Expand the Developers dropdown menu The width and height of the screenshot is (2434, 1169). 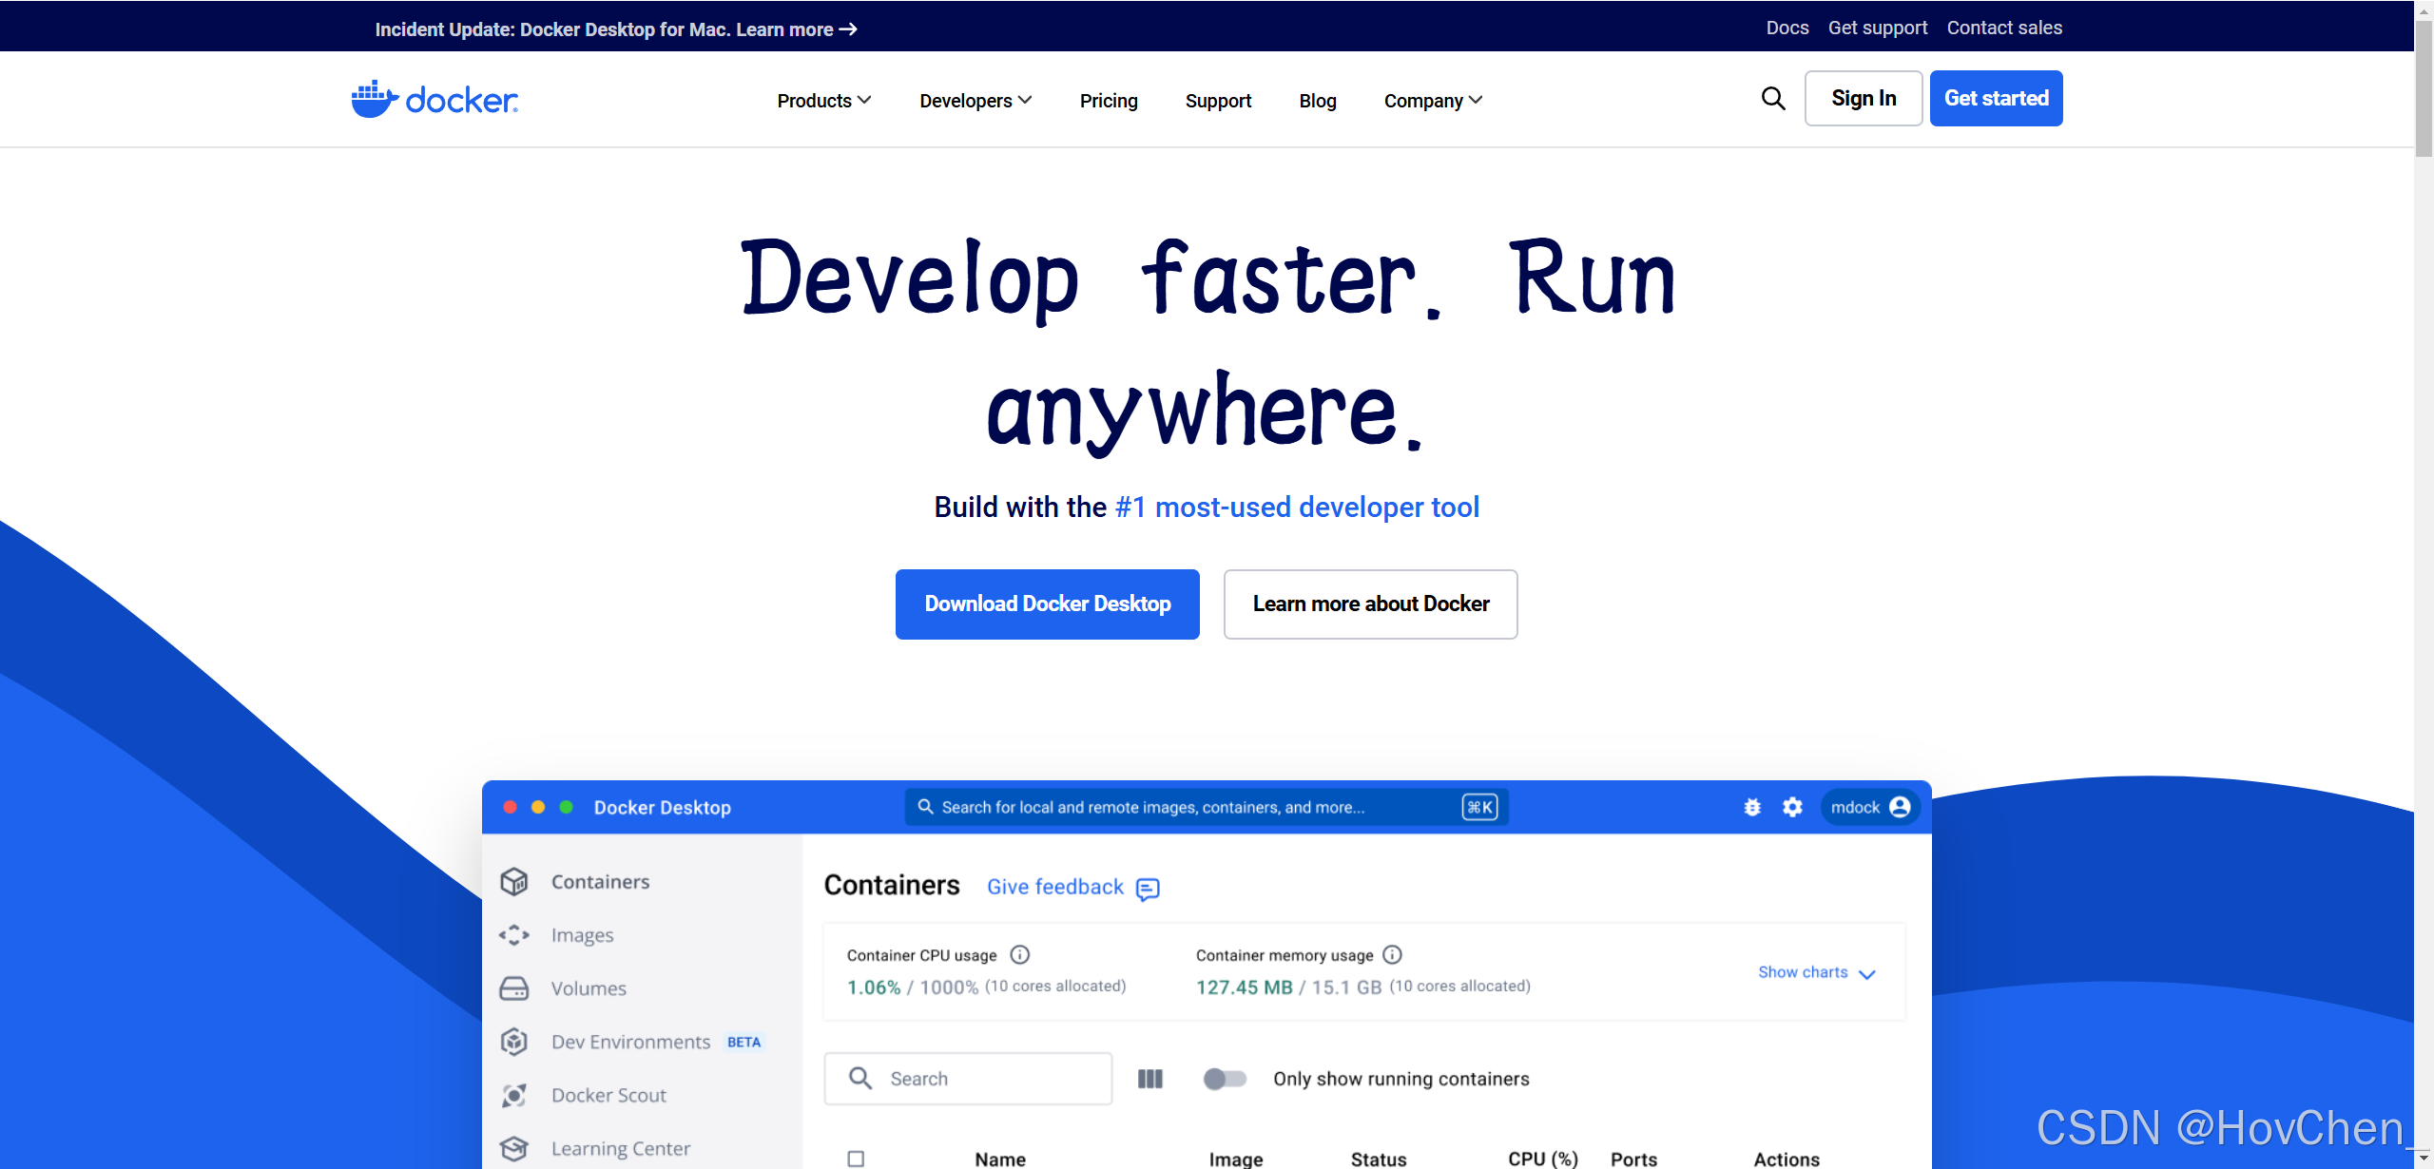pyautogui.click(x=975, y=101)
